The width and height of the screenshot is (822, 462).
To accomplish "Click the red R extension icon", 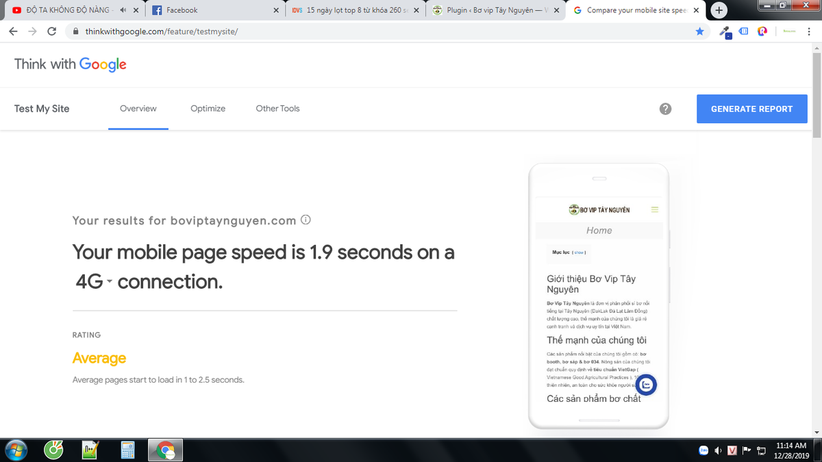I will tap(762, 31).
